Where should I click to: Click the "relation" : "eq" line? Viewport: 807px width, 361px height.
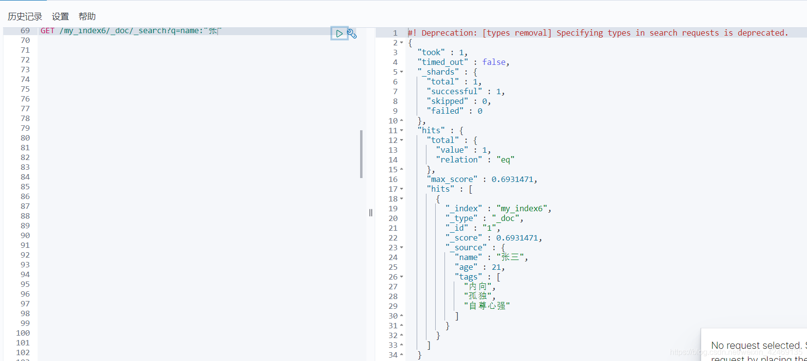(475, 160)
